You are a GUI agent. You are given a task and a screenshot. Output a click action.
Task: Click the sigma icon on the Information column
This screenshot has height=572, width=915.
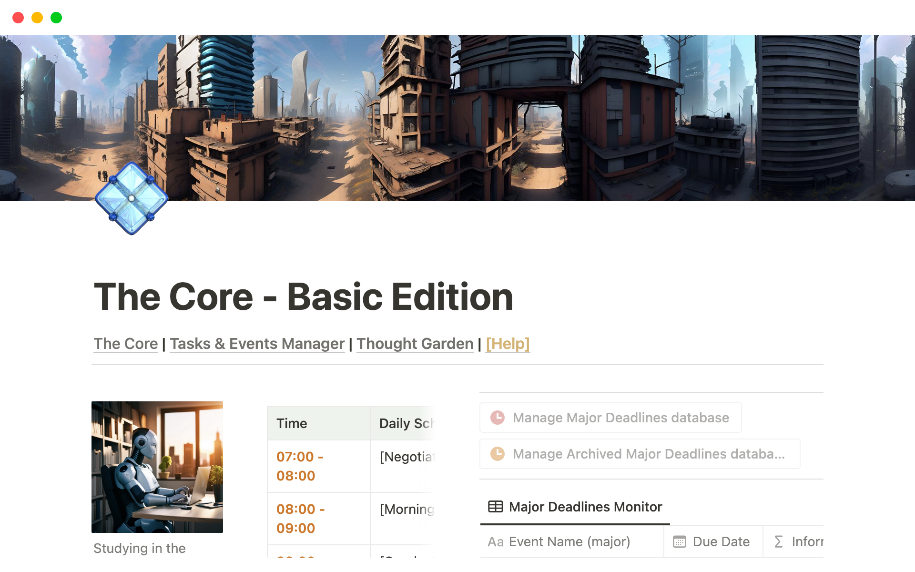click(x=778, y=541)
